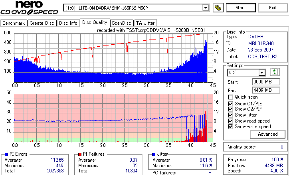This screenshot has width=289, height=176.
Task: Click the disc type value DVD-R
Action: pos(256,37)
